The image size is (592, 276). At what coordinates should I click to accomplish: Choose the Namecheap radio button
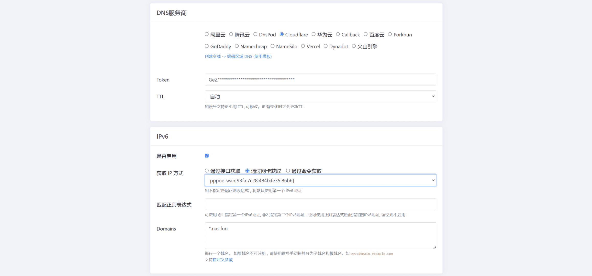coord(237,46)
